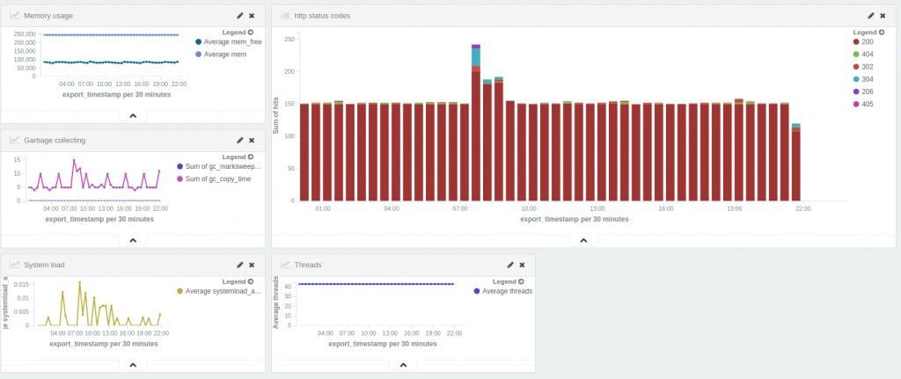This screenshot has width=901, height=379.
Task: Expand the chevron under http status codes chart
Action: point(582,239)
